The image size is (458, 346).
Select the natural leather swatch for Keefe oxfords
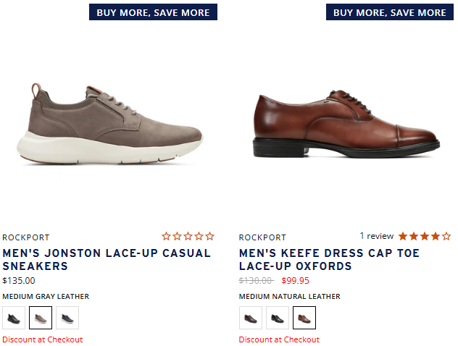304,318
